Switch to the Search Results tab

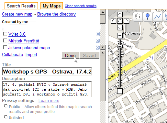point(21,6)
